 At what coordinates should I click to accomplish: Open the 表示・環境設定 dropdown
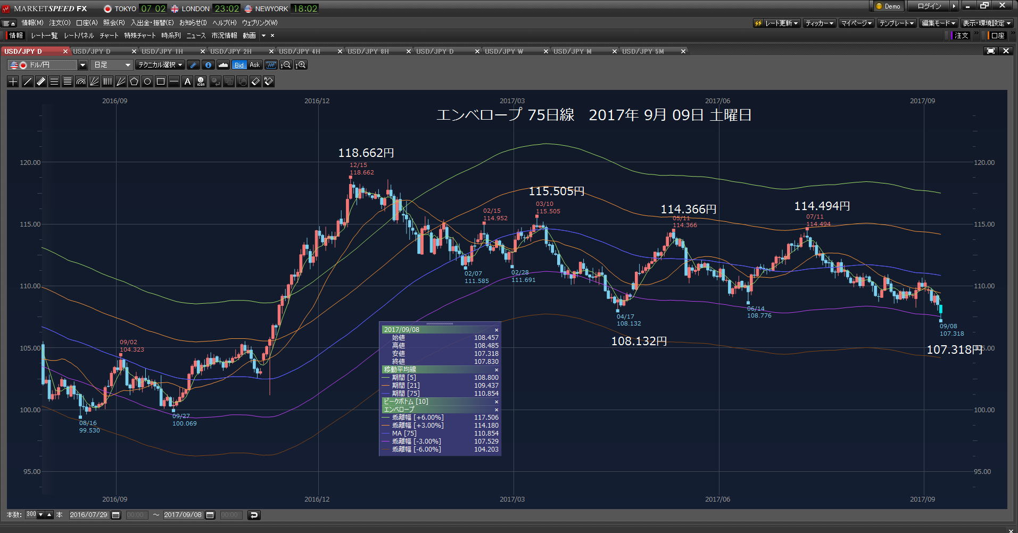pos(987,23)
